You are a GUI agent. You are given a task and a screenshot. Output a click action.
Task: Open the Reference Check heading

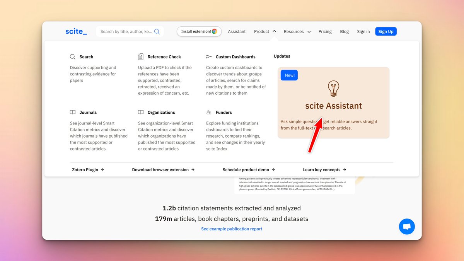coord(164,57)
